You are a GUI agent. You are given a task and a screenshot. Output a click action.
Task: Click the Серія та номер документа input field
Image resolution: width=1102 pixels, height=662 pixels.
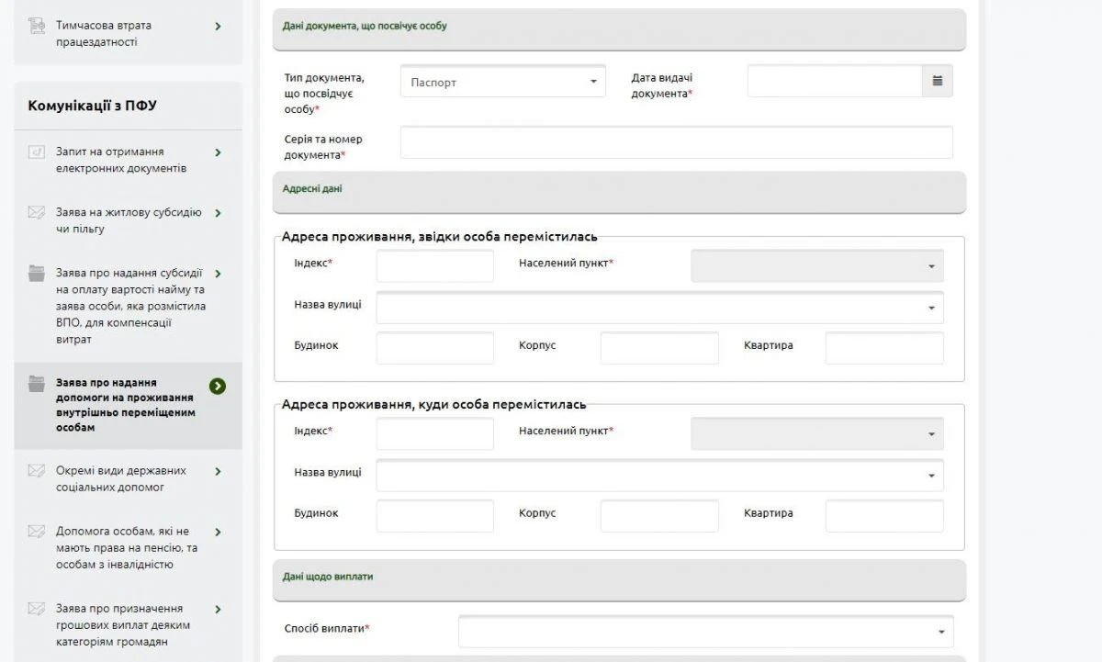coord(675,141)
